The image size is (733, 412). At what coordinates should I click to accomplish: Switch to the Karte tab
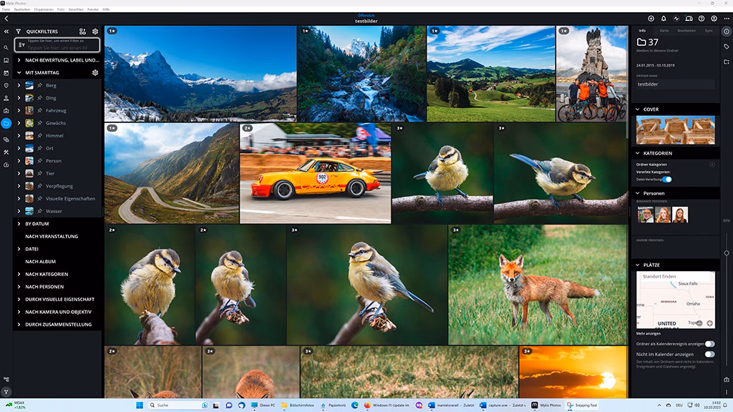click(x=666, y=31)
